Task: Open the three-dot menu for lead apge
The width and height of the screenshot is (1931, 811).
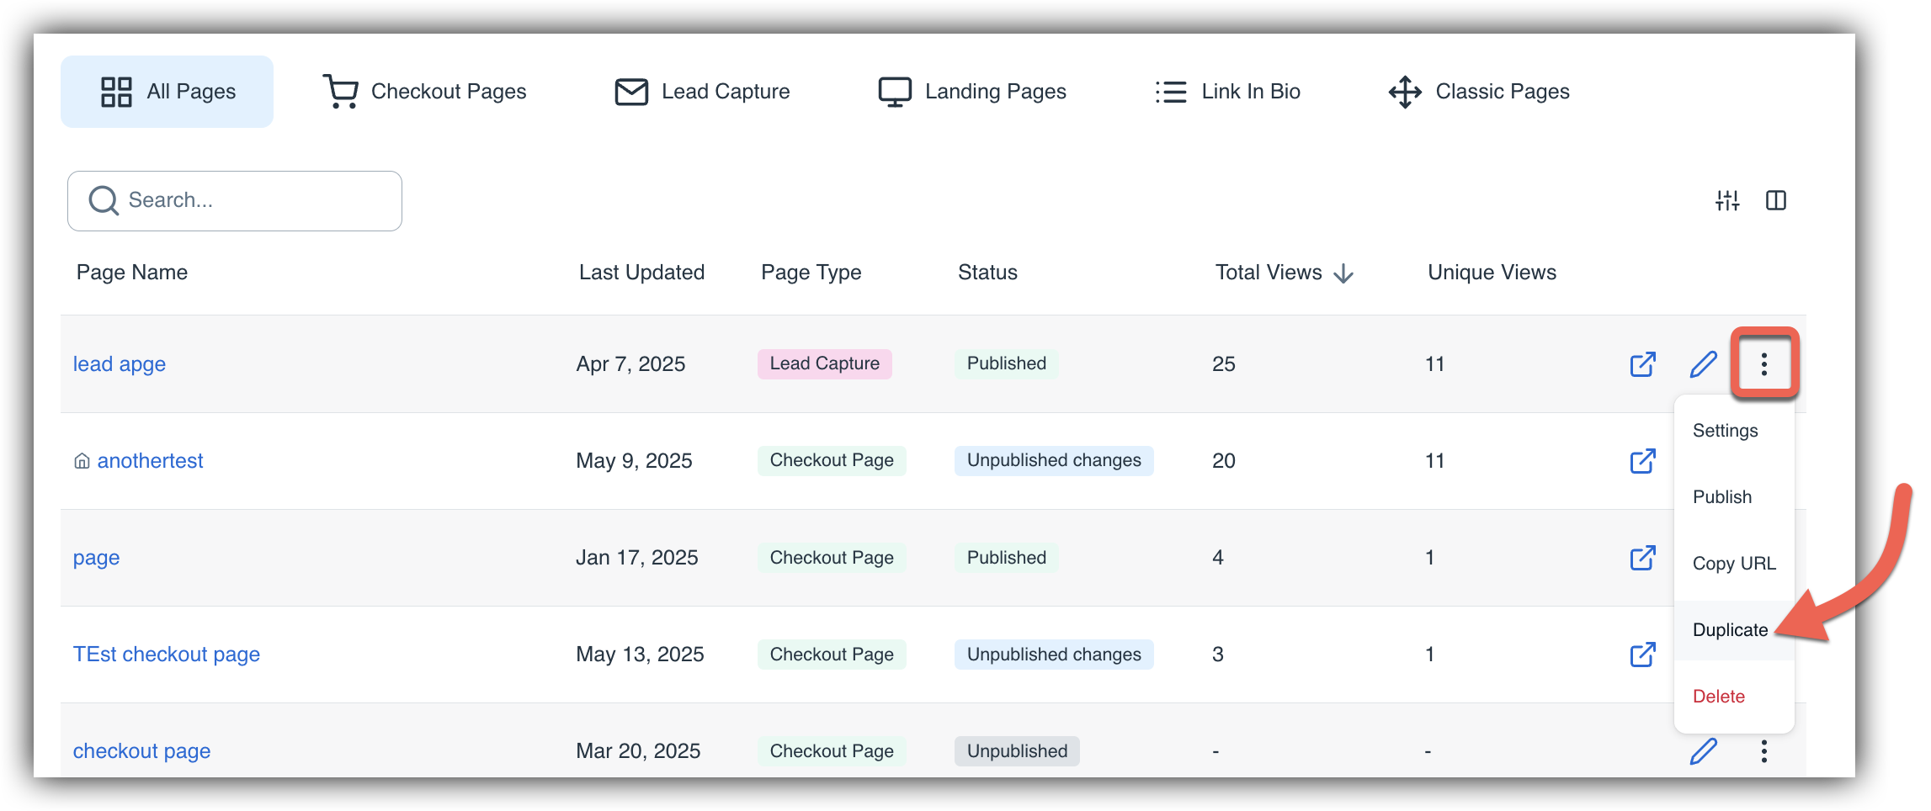Action: pyautogui.click(x=1764, y=363)
